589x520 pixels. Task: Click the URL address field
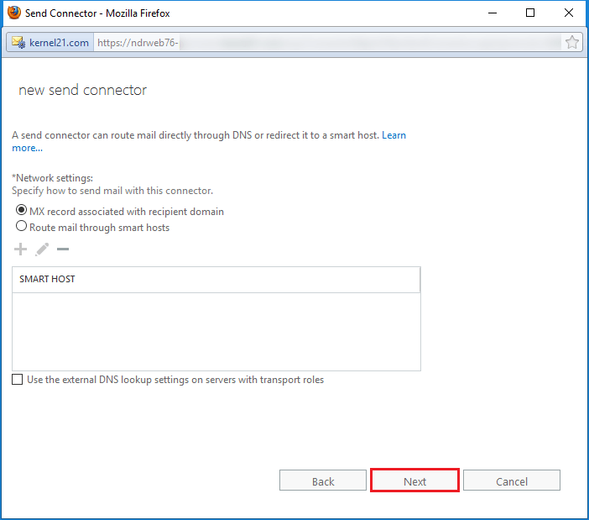pyautogui.click(x=327, y=43)
